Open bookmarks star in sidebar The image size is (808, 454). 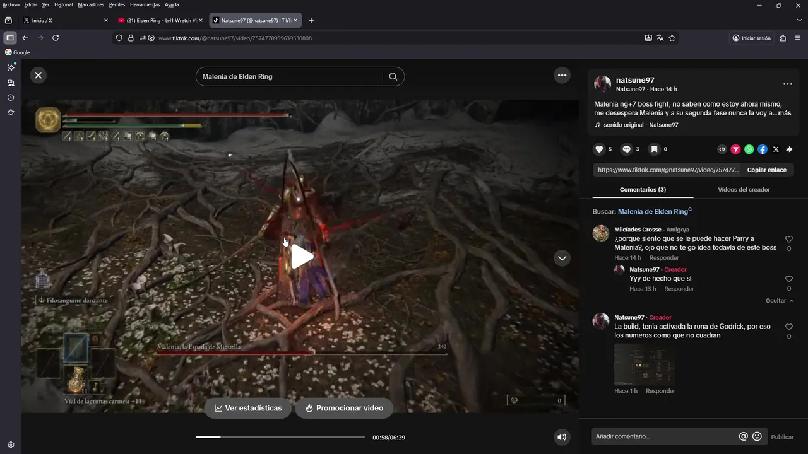point(11,112)
